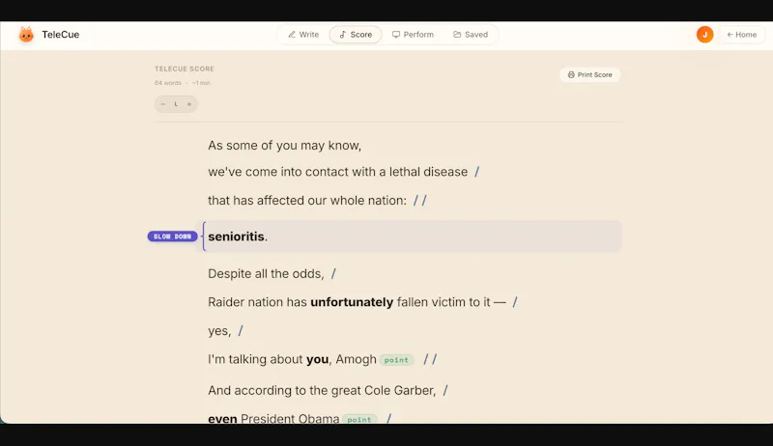
Task: Click the Print Score button
Action: pyautogui.click(x=589, y=75)
